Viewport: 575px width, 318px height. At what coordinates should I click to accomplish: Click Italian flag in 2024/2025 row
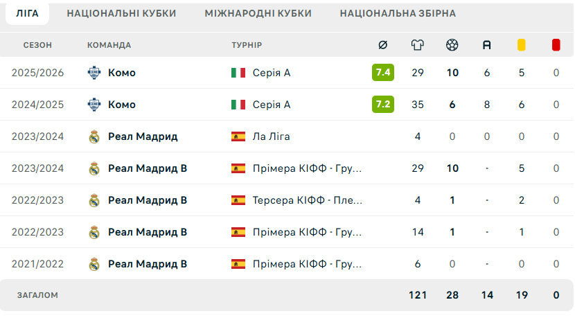tap(238, 105)
